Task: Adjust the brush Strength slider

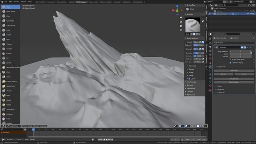Action: coord(196,49)
